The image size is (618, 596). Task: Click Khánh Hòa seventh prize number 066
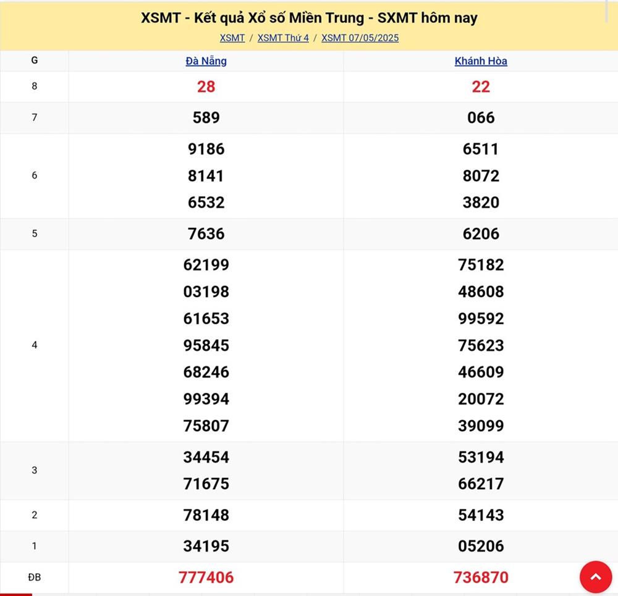point(481,117)
